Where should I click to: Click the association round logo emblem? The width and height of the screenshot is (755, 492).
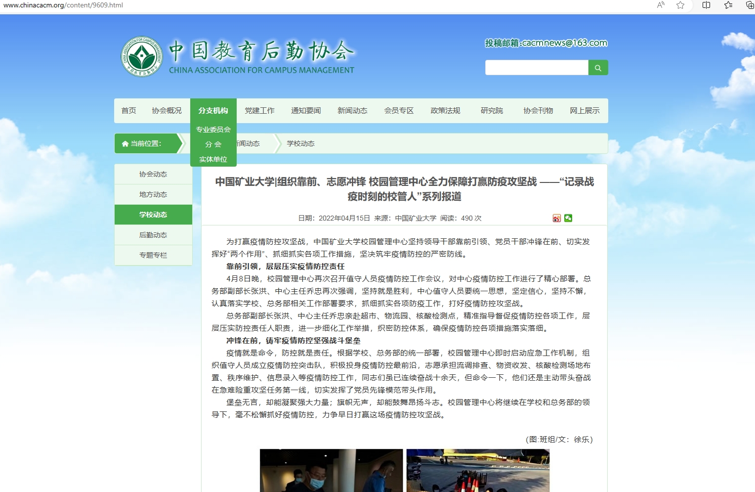[x=142, y=56]
